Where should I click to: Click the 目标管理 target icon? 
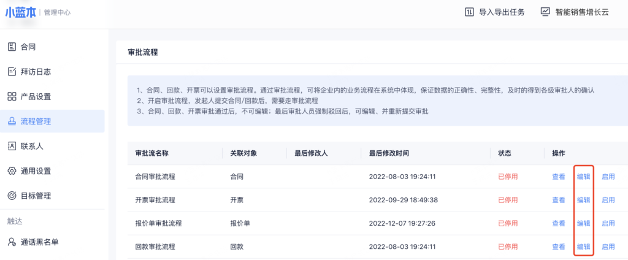coord(12,196)
